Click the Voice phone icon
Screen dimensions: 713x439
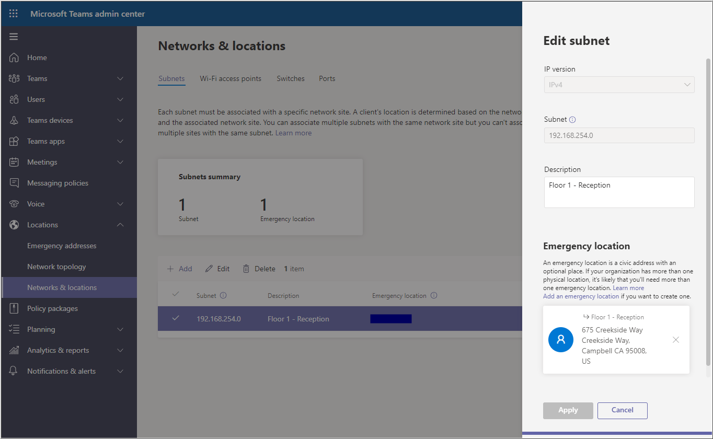click(x=14, y=204)
